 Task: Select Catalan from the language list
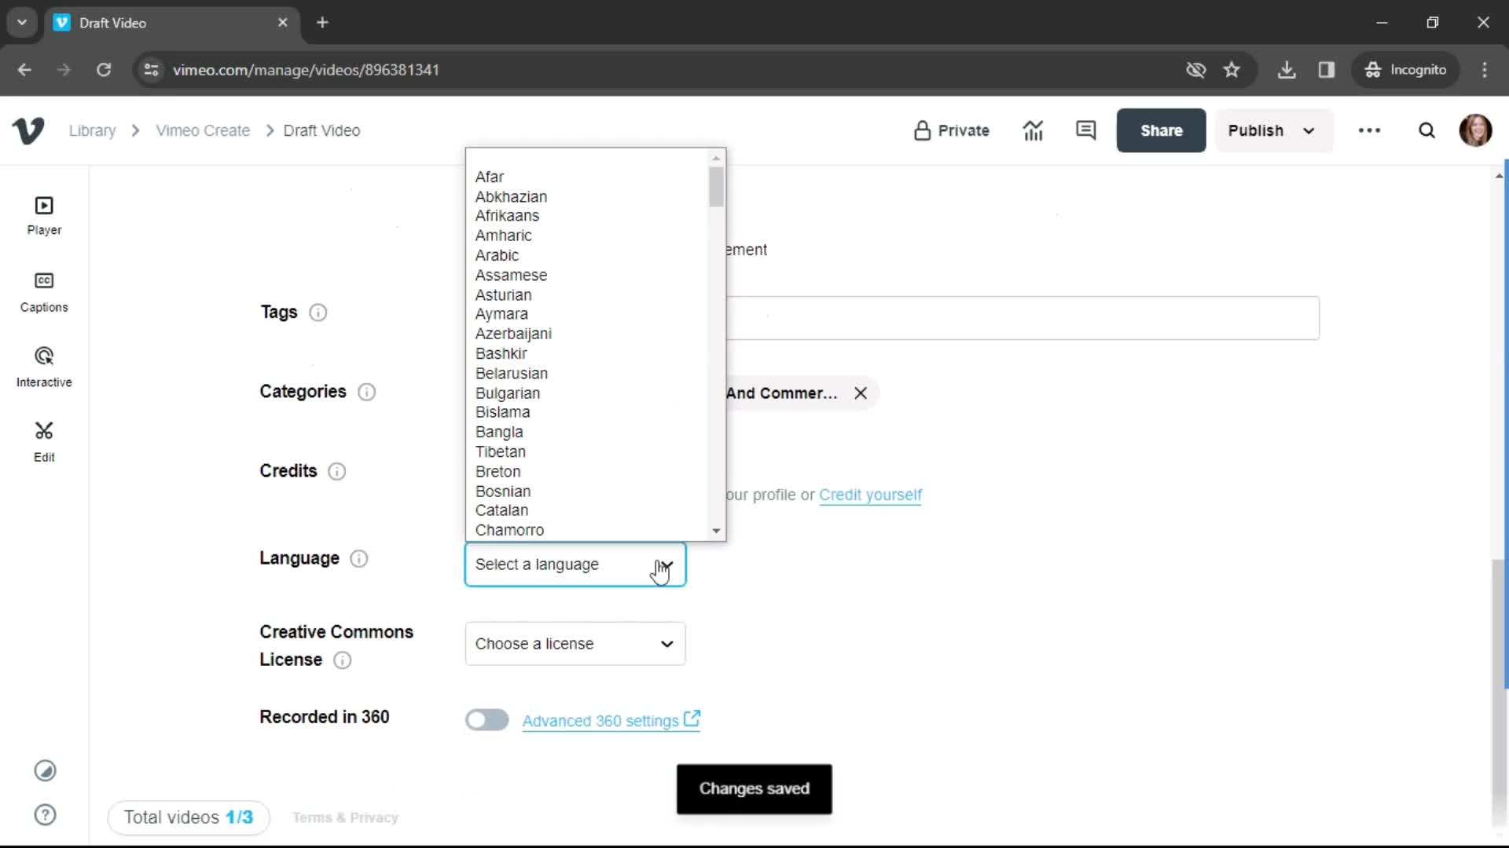(x=501, y=510)
